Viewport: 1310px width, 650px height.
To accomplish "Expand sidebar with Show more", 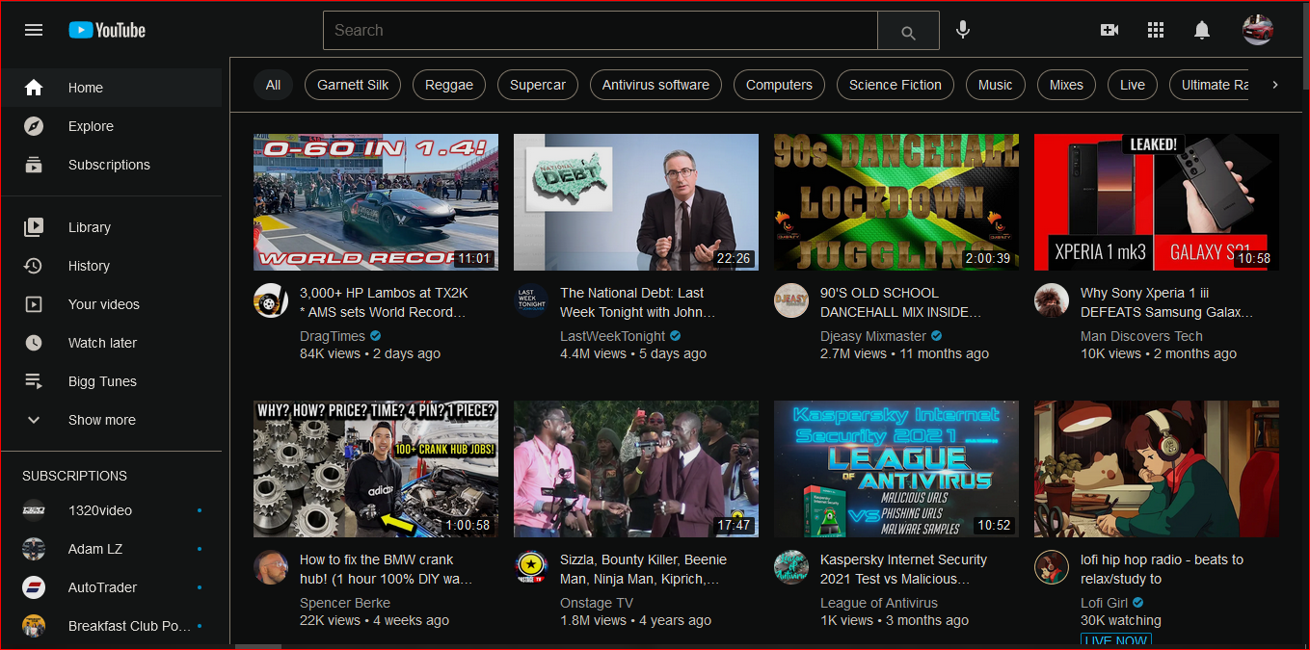I will click(x=101, y=420).
